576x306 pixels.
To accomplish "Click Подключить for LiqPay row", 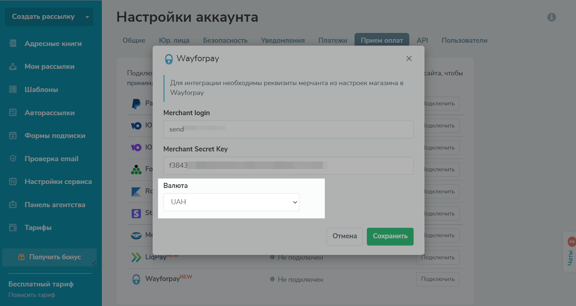I will (438, 257).
